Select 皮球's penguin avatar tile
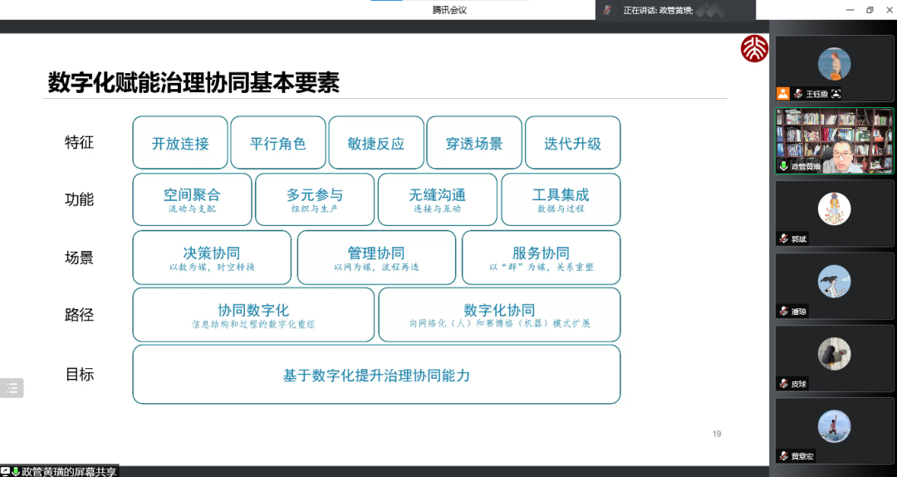The image size is (897, 477). click(x=834, y=355)
